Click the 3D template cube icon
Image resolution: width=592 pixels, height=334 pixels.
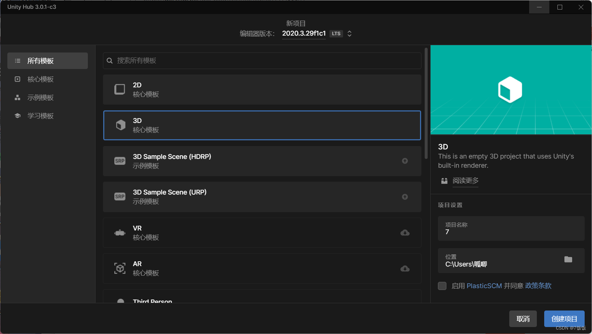[121, 125]
